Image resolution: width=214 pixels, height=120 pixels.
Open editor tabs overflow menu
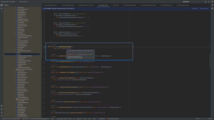[209, 5]
